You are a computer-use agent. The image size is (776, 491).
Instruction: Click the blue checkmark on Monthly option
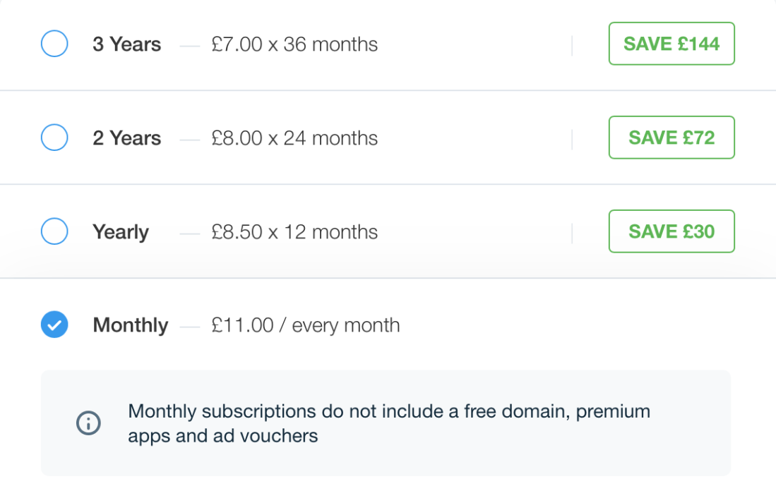(54, 325)
